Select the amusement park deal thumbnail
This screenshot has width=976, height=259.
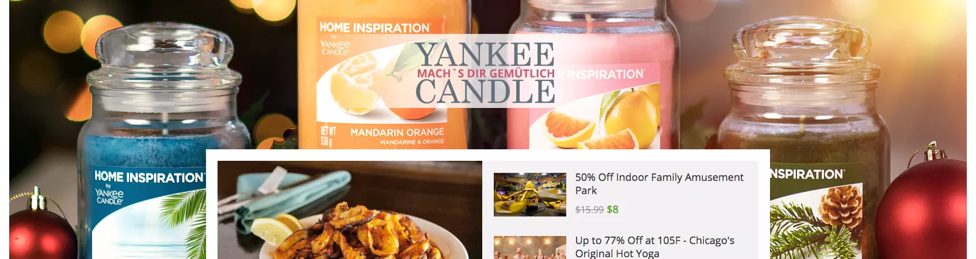[x=530, y=195]
